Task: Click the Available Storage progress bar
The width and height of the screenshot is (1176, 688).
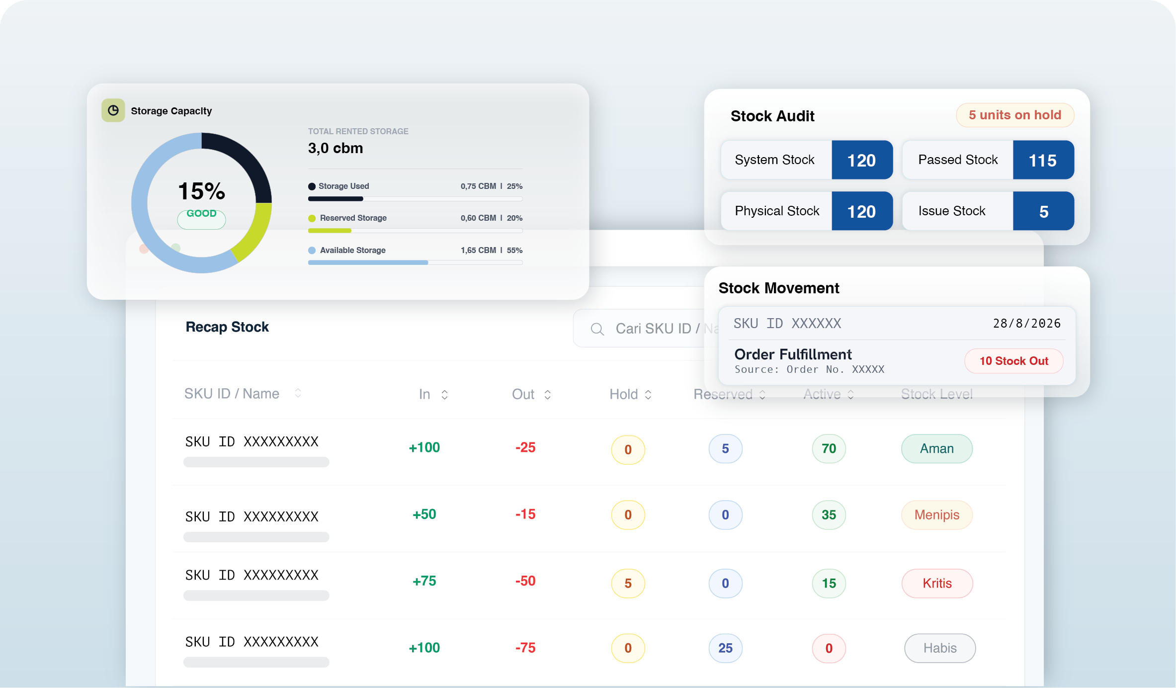Action: (415, 262)
